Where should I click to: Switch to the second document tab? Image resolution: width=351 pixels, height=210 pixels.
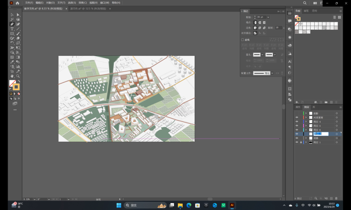[x=88, y=9]
